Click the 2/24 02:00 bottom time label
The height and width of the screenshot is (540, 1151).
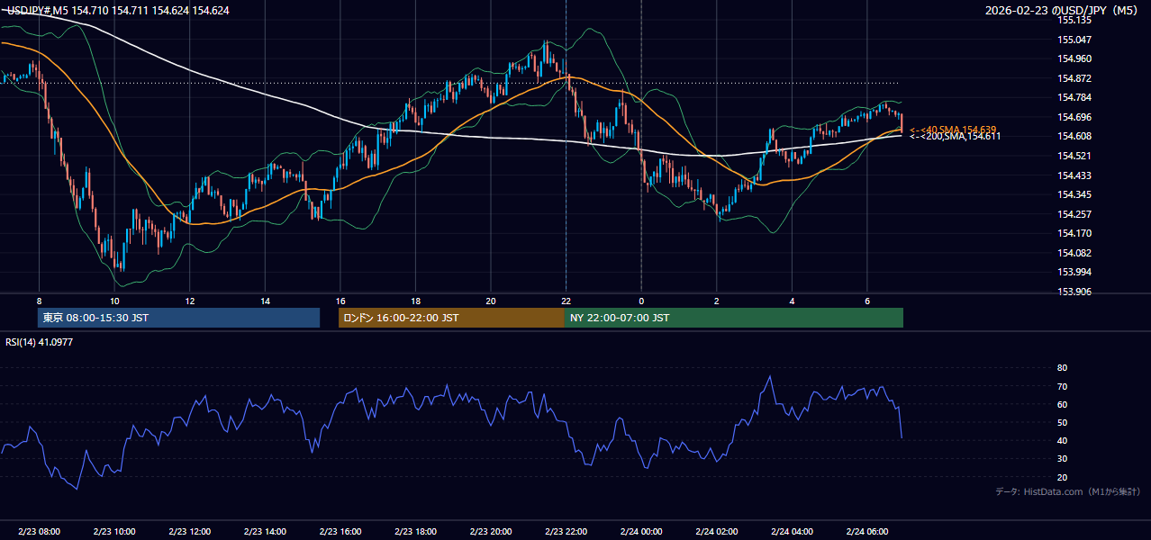click(716, 532)
